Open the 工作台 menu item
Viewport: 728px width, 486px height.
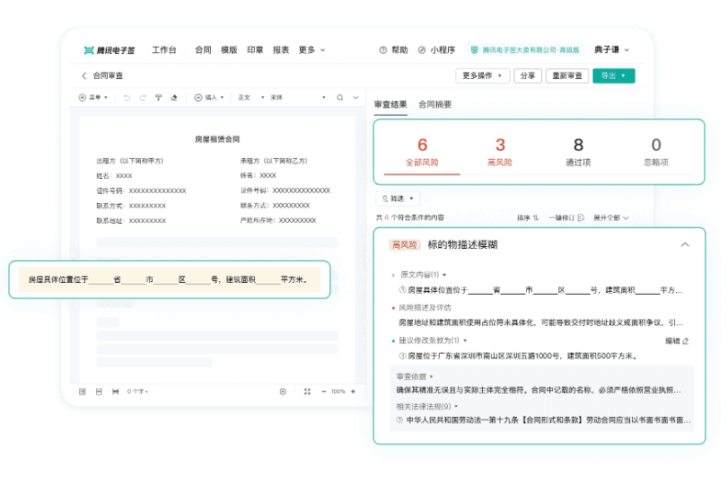[x=164, y=49]
